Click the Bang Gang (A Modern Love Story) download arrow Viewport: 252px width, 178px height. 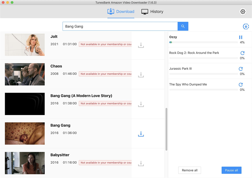point(141,104)
